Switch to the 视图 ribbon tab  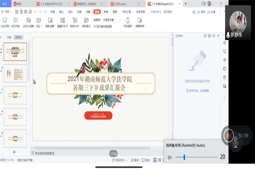115,12
